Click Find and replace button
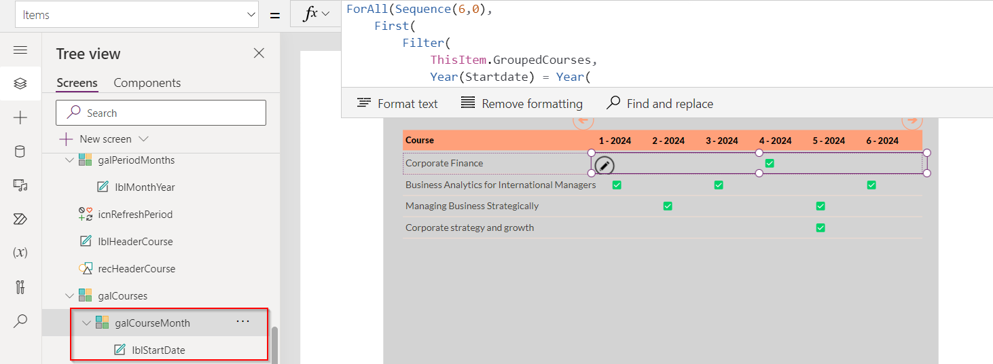The width and height of the screenshot is (993, 364). 660,103
